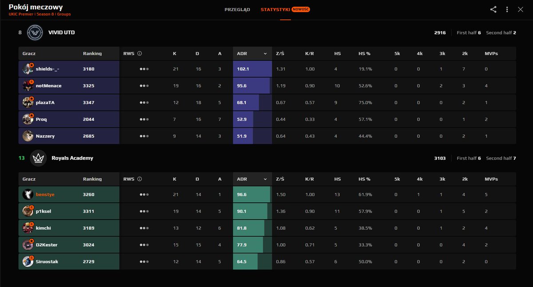Close the match room panel
Image resolution: width=533 pixels, height=287 pixels.
[x=521, y=9]
